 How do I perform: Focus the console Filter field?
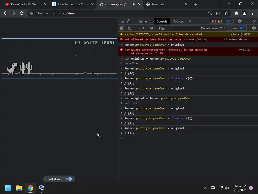click(178, 28)
